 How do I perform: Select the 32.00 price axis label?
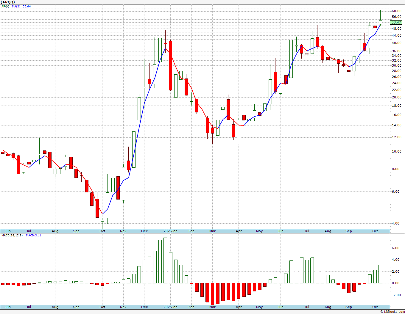coord(396,60)
